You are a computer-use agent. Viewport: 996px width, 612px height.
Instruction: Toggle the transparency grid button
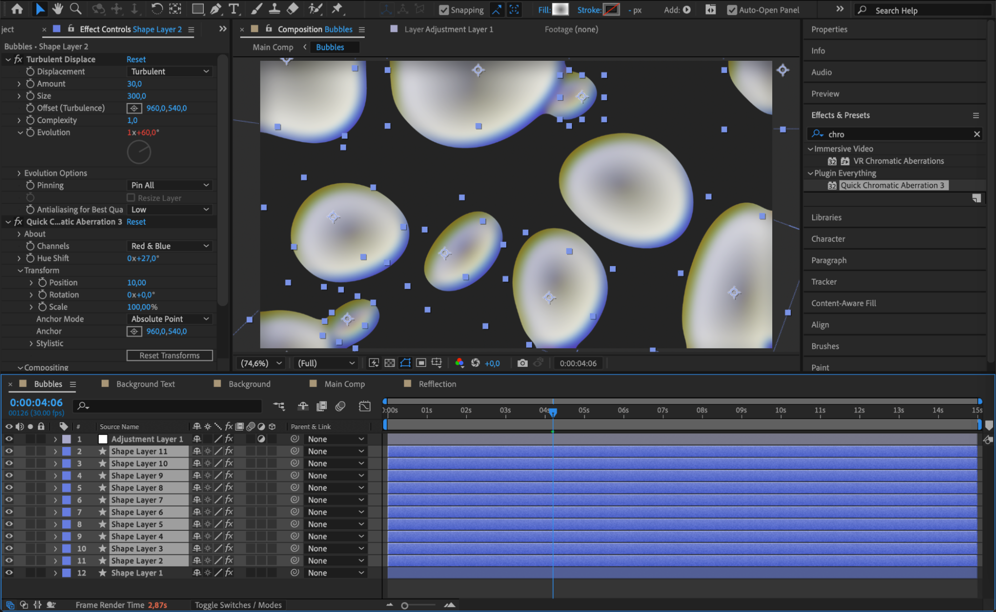(390, 363)
